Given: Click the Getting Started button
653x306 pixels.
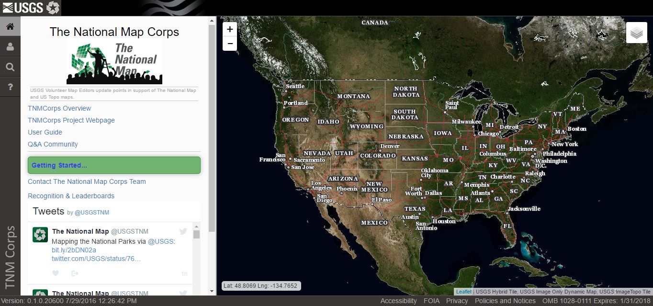Looking at the screenshot, I should tap(114, 165).
